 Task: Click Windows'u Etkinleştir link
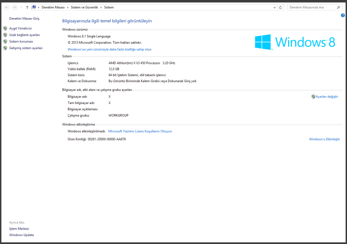324,139
